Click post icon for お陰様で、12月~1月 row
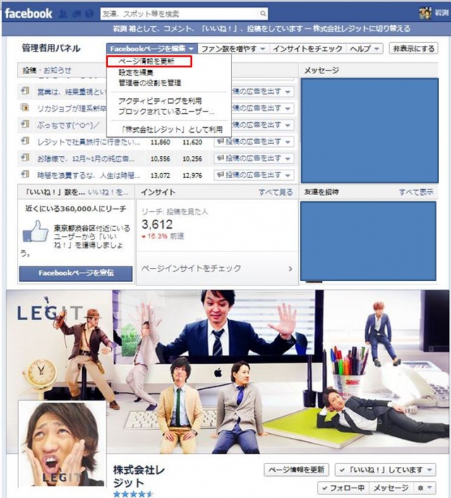Viewport: 451px width, 498px height. click(25, 158)
